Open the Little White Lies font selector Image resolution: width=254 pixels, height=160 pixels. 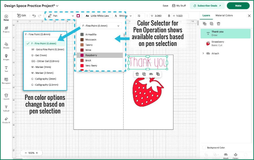pyautogui.click(x=97, y=16)
